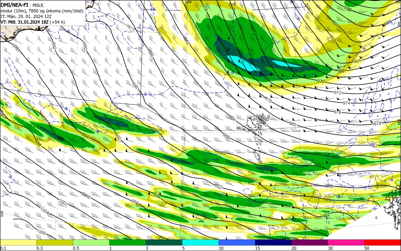Click the "1002" isobar label
Screen dimensions: 401x251
pos(63,203)
